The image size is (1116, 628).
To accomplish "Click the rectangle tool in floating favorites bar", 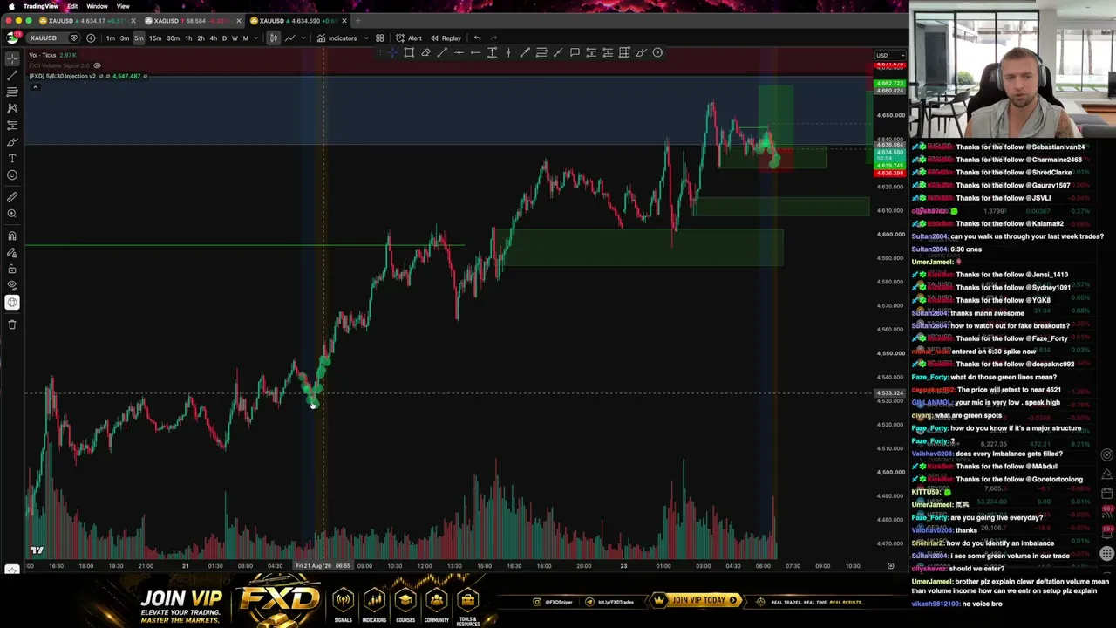I will pyautogui.click(x=409, y=52).
